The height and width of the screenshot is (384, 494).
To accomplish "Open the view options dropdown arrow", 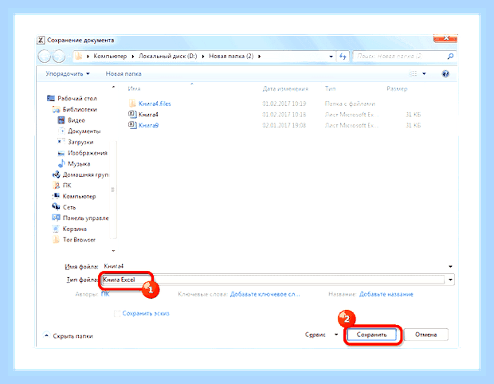I will (x=424, y=74).
